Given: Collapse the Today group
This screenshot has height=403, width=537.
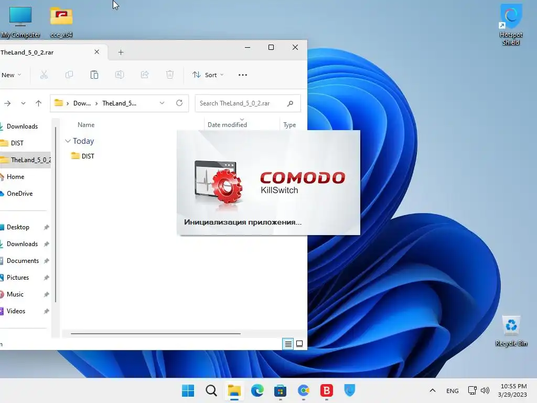Looking at the screenshot, I should tap(68, 141).
